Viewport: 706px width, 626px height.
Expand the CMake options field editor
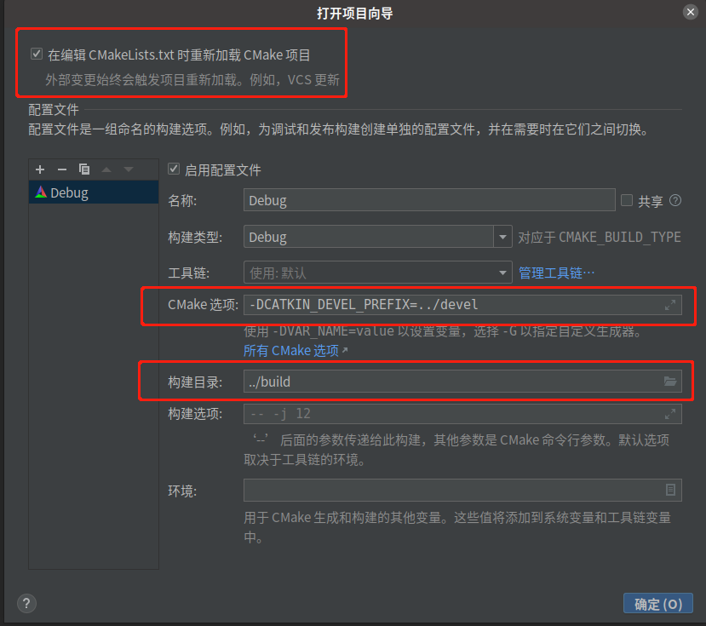point(671,305)
